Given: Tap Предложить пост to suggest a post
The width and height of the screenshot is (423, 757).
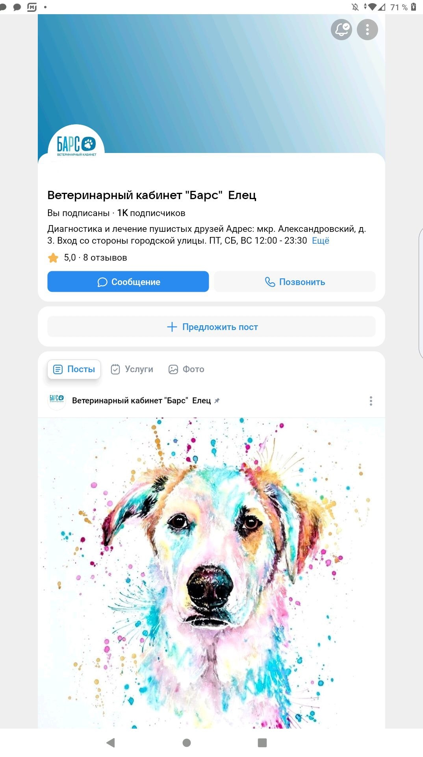Looking at the screenshot, I should tap(211, 326).
